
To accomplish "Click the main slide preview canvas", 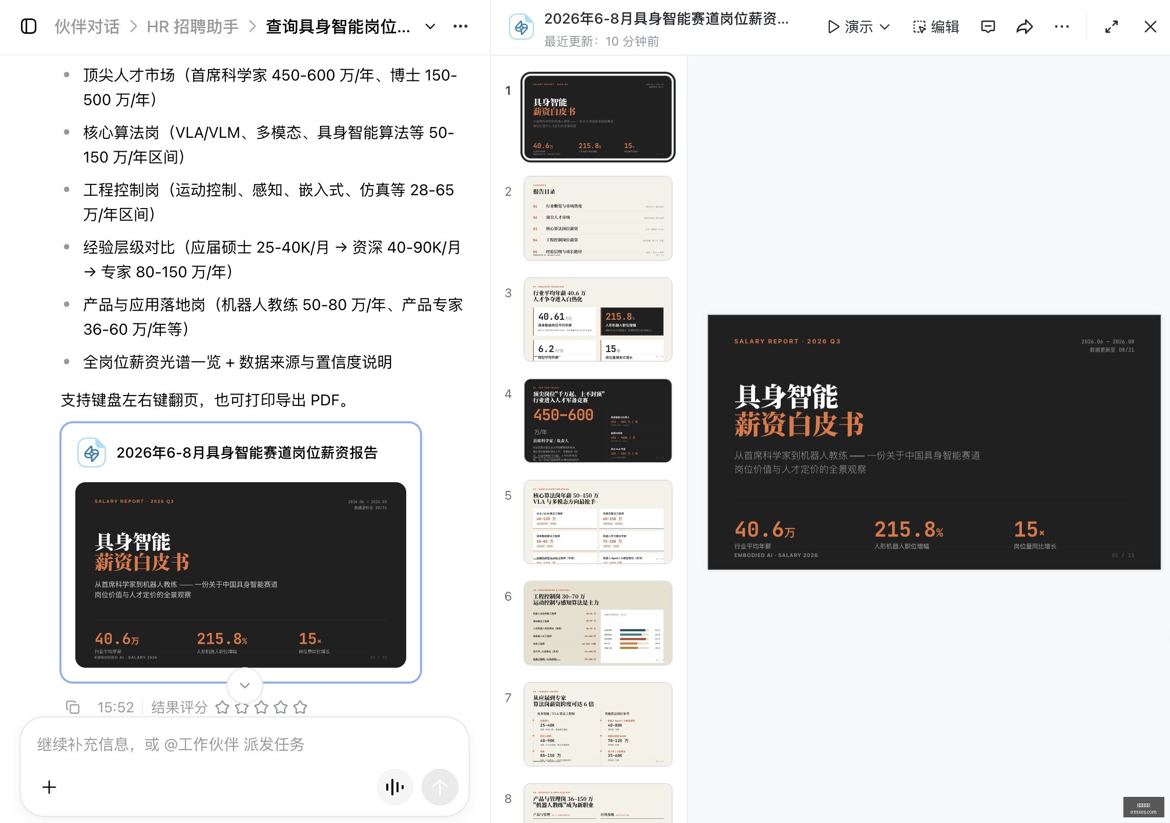I will pyautogui.click(x=934, y=442).
